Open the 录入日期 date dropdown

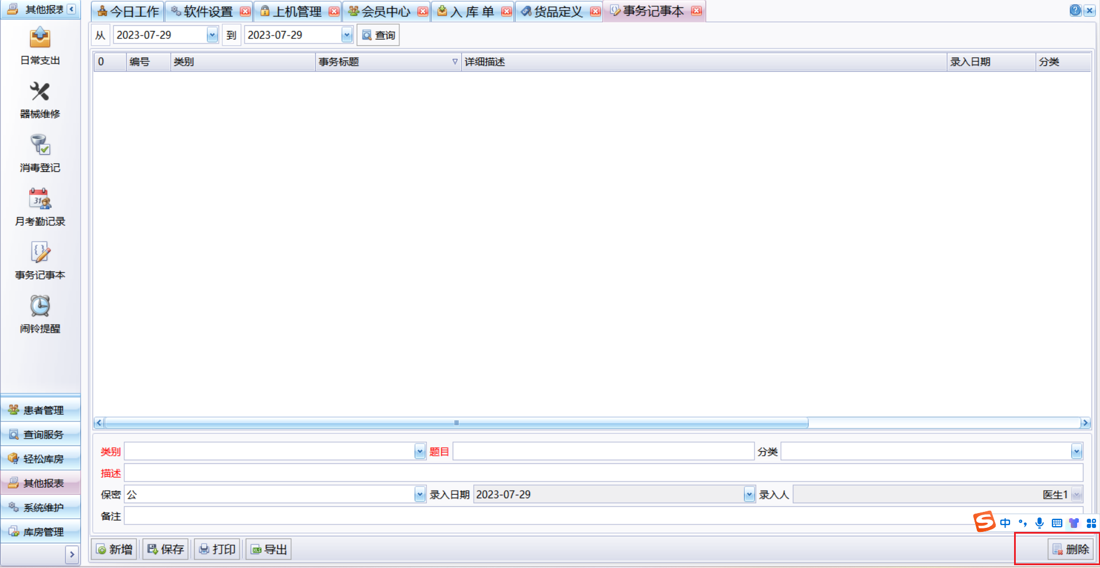(749, 494)
